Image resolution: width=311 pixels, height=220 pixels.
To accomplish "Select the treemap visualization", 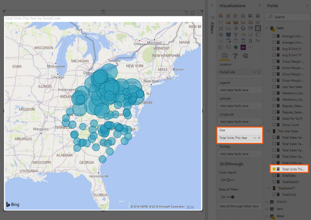I will click(250, 28).
